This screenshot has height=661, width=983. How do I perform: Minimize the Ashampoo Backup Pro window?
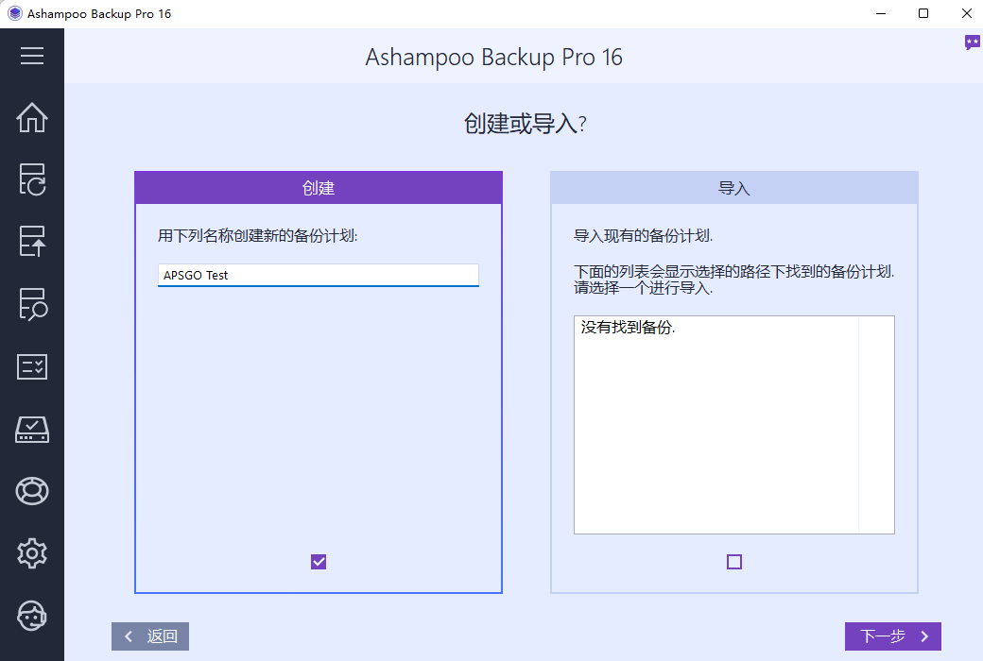pyautogui.click(x=881, y=13)
